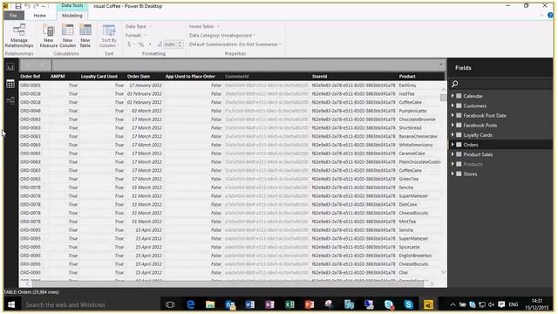558x314 pixels.
Task: Click the PumpkinLatte product cell
Action: coord(412,111)
